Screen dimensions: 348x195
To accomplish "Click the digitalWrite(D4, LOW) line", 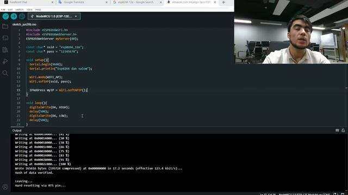I will pyautogui.click(x=48, y=115).
